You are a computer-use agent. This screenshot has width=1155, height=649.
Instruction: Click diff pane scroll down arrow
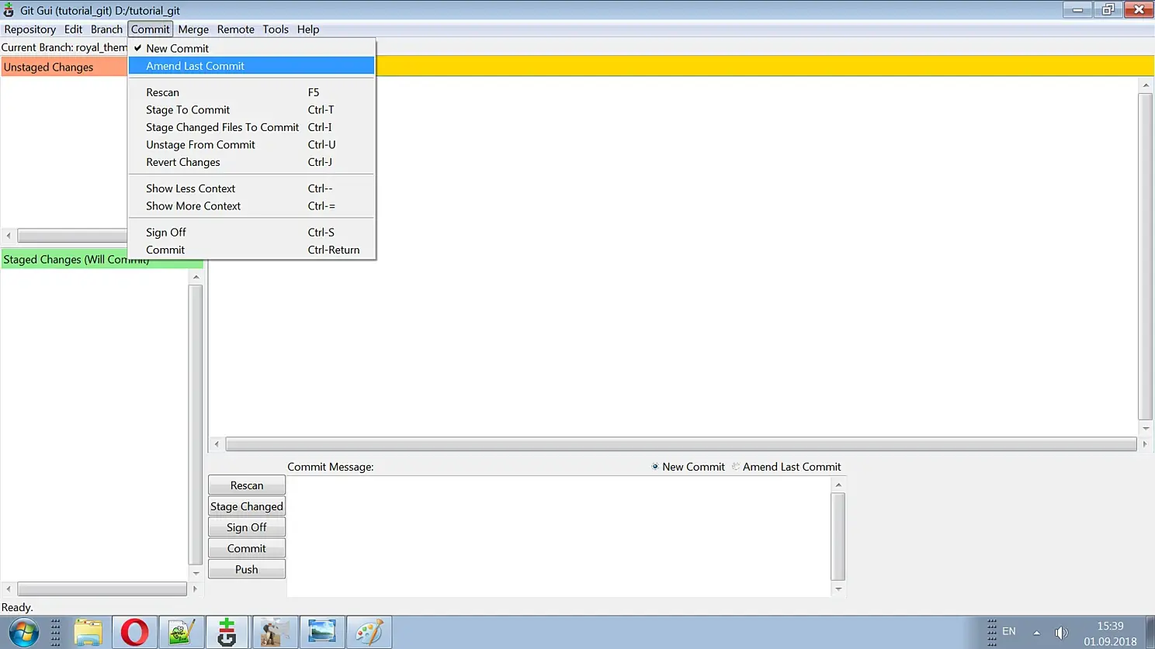point(1146,428)
